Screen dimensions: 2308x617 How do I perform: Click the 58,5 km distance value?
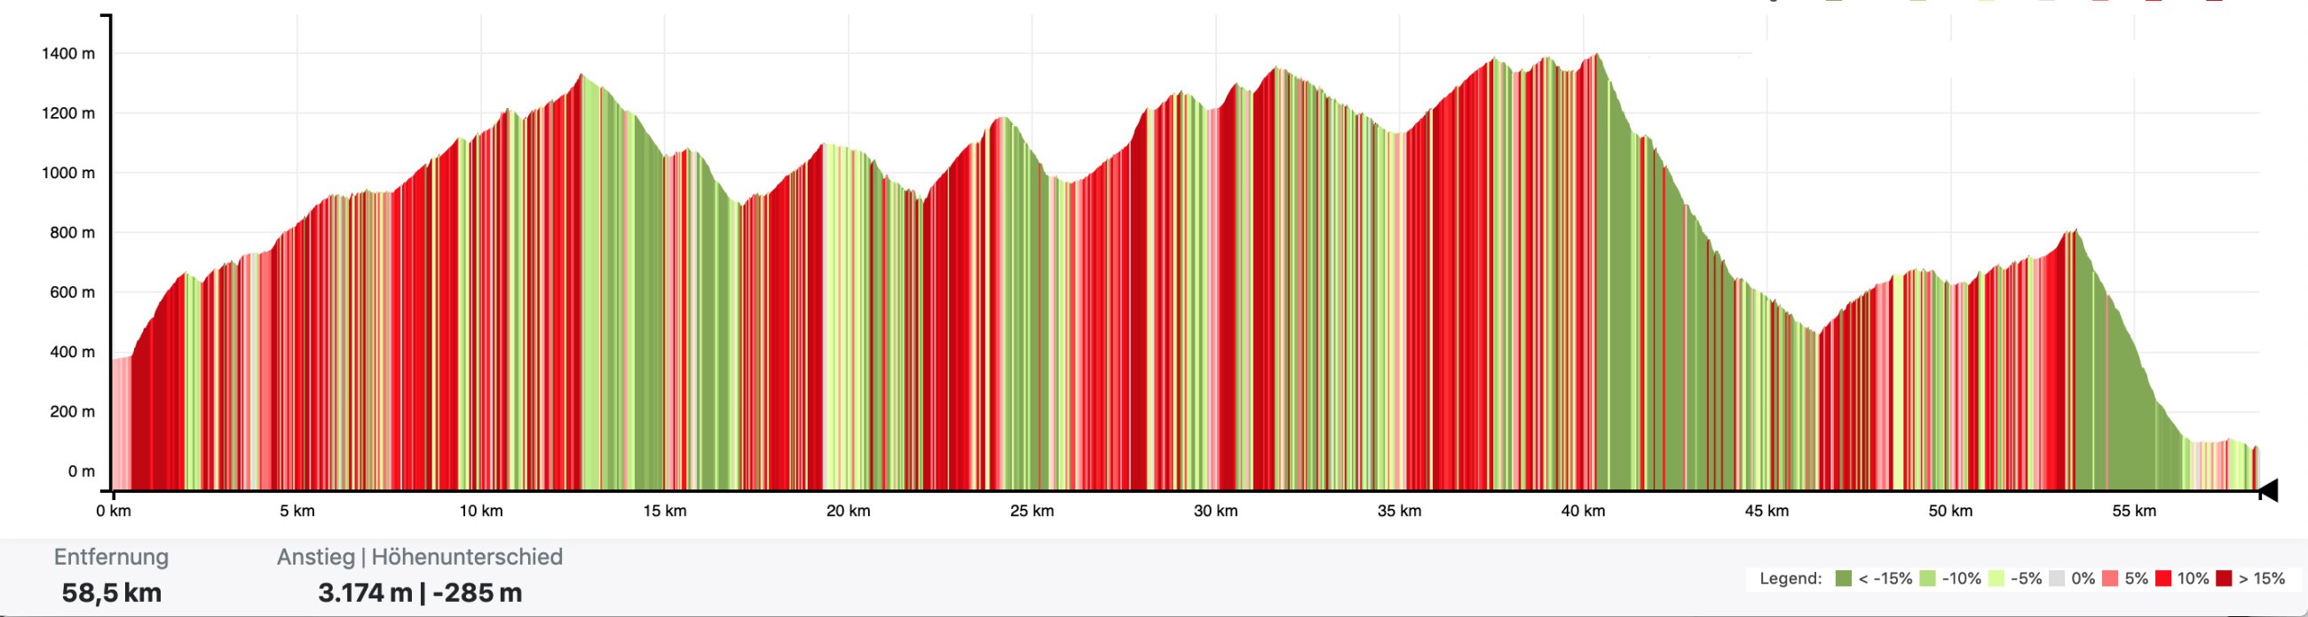111,593
